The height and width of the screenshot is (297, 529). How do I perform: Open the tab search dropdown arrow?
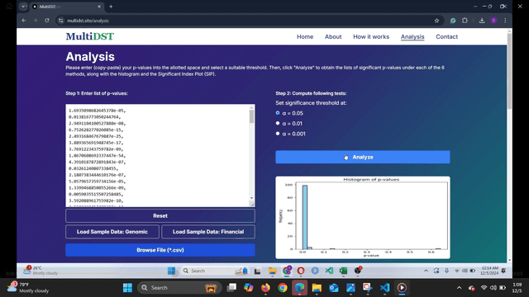pos(23,7)
